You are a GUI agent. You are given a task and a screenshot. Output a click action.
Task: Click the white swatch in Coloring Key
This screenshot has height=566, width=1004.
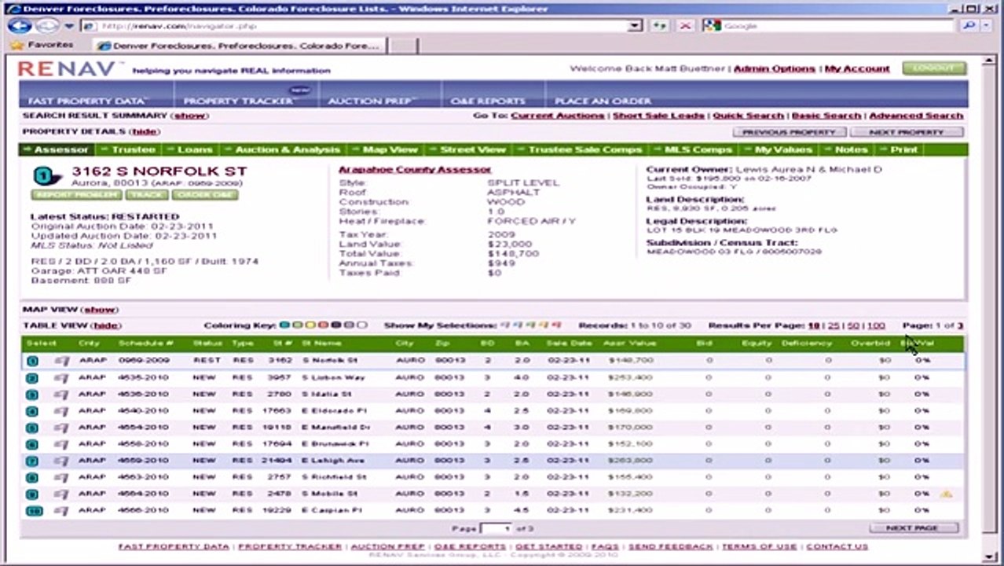click(361, 325)
